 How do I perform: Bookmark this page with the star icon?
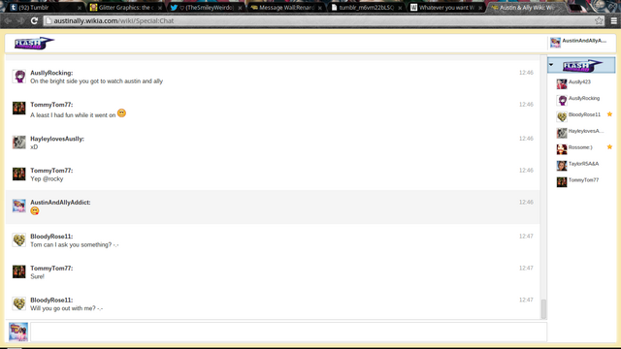click(x=599, y=20)
